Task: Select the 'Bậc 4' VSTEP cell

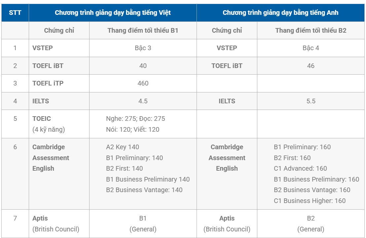Action: click(311, 48)
